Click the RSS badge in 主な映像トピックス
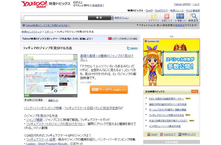 click(x=195, y=91)
